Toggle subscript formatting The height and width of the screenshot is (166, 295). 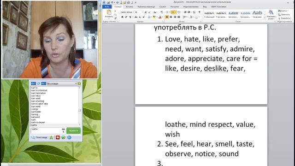(140, 17)
